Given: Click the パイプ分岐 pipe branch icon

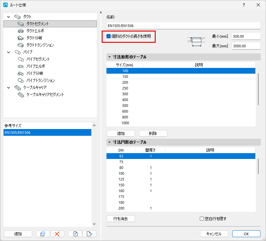Looking at the screenshot, I should coord(21,73).
